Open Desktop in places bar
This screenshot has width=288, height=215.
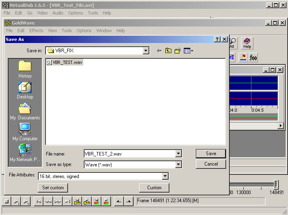pyautogui.click(x=25, y=90)
